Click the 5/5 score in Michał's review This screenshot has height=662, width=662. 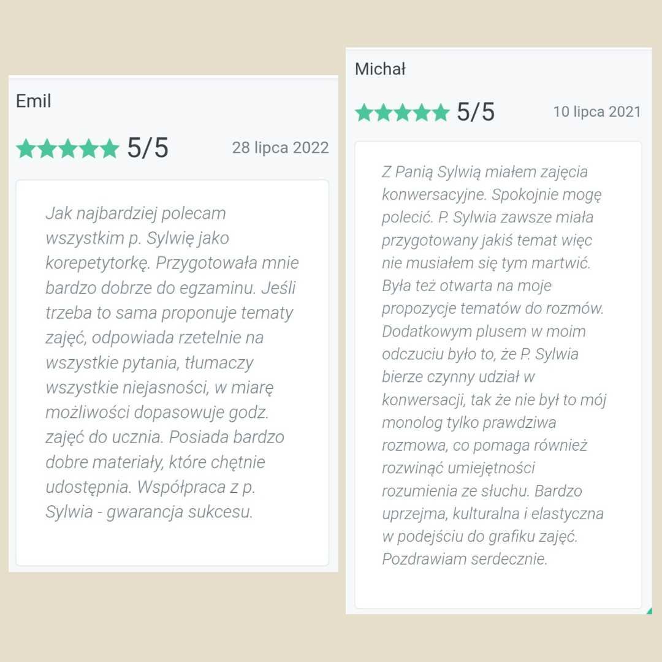476,112
